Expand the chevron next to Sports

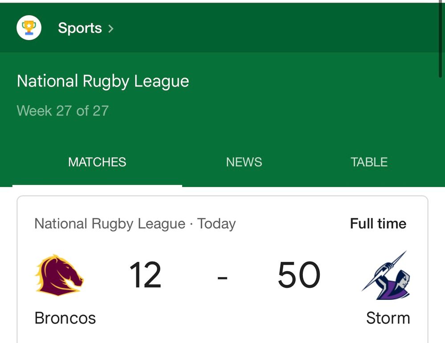click(111, 29)
